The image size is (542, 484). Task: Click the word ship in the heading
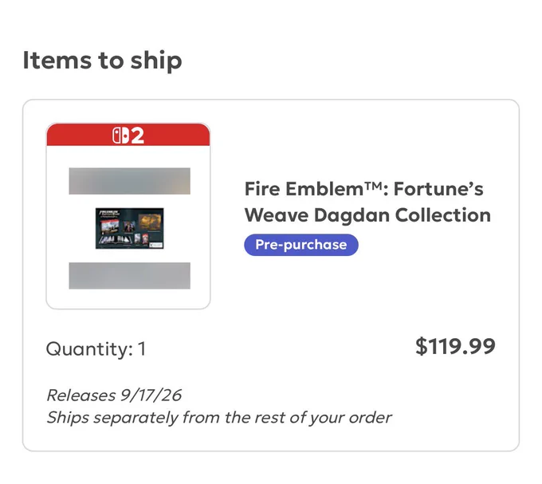156,61
